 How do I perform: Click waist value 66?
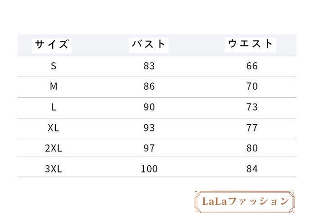pos(252,66)
